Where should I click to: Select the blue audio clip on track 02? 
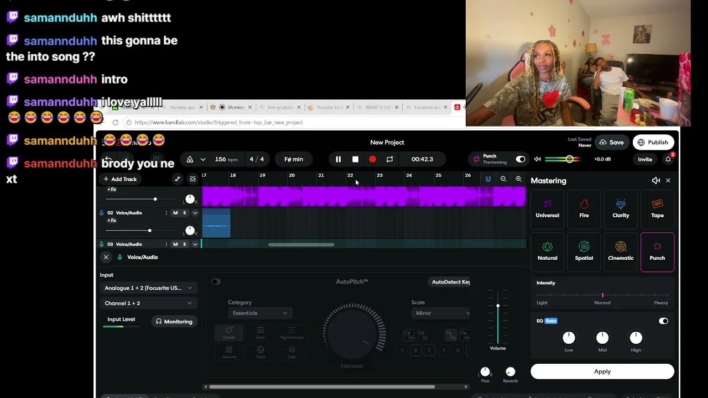click(216, 223)
